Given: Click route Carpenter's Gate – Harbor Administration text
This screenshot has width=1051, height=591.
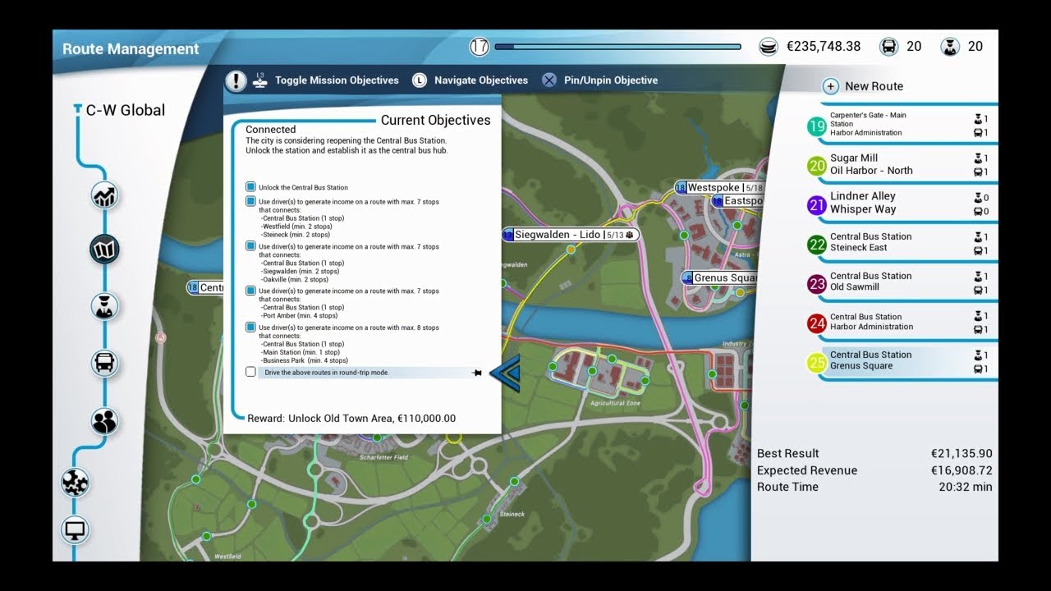Looking at the screenshot, I should [868, 124].
